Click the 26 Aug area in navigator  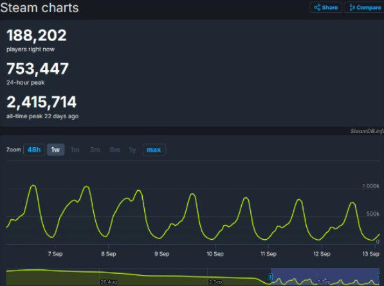[109, 282]
